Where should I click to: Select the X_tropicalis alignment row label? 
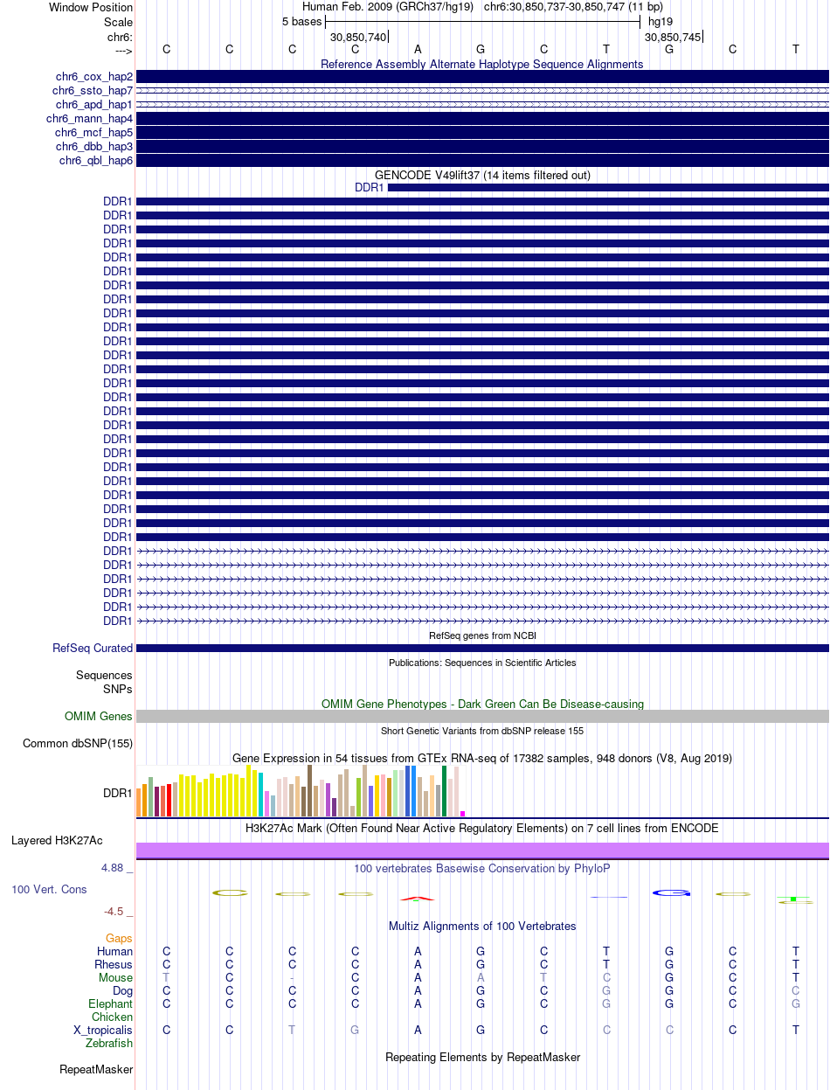coord(103,1030)
